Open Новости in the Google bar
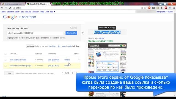Image resolution: width=176 pixels, height=99 pixels. [35, 12]
